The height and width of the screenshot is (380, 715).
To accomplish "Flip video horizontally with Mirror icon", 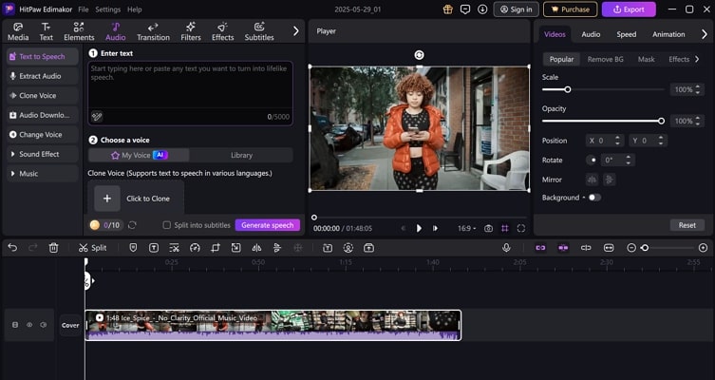I will point(593,180).
